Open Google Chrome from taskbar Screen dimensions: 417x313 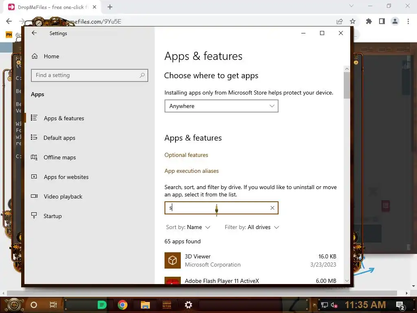(122, 305)
